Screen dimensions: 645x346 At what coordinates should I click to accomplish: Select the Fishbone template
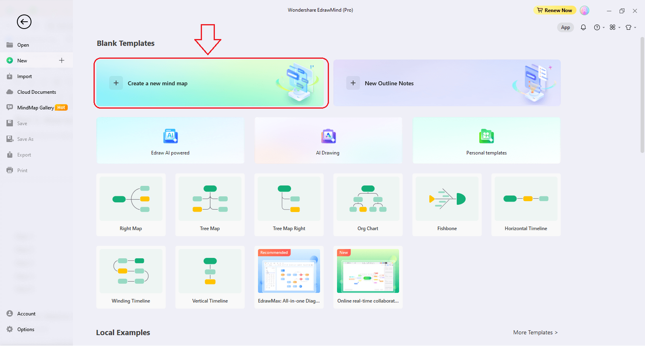pos(447,205)
